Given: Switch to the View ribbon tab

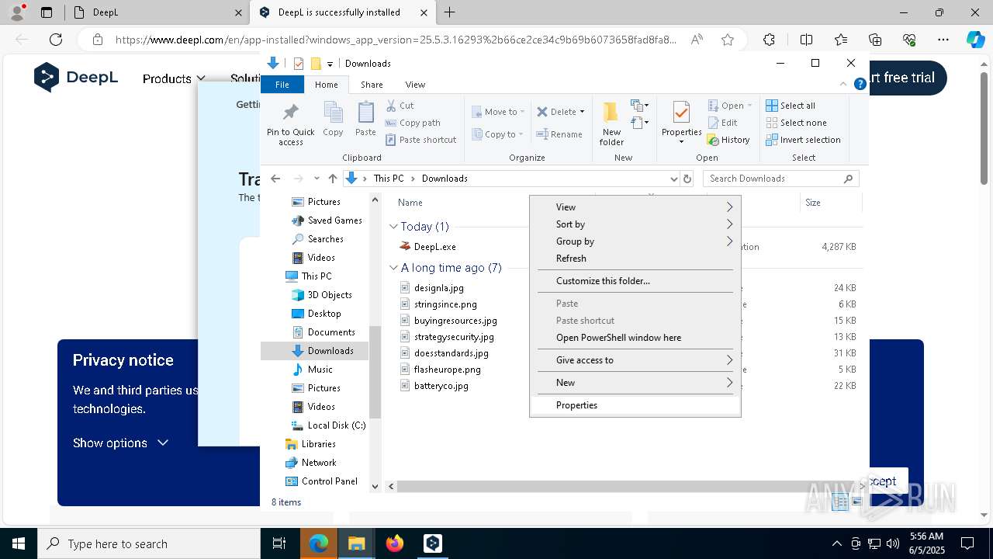Looking at the screenshot, I should [415, 85].
